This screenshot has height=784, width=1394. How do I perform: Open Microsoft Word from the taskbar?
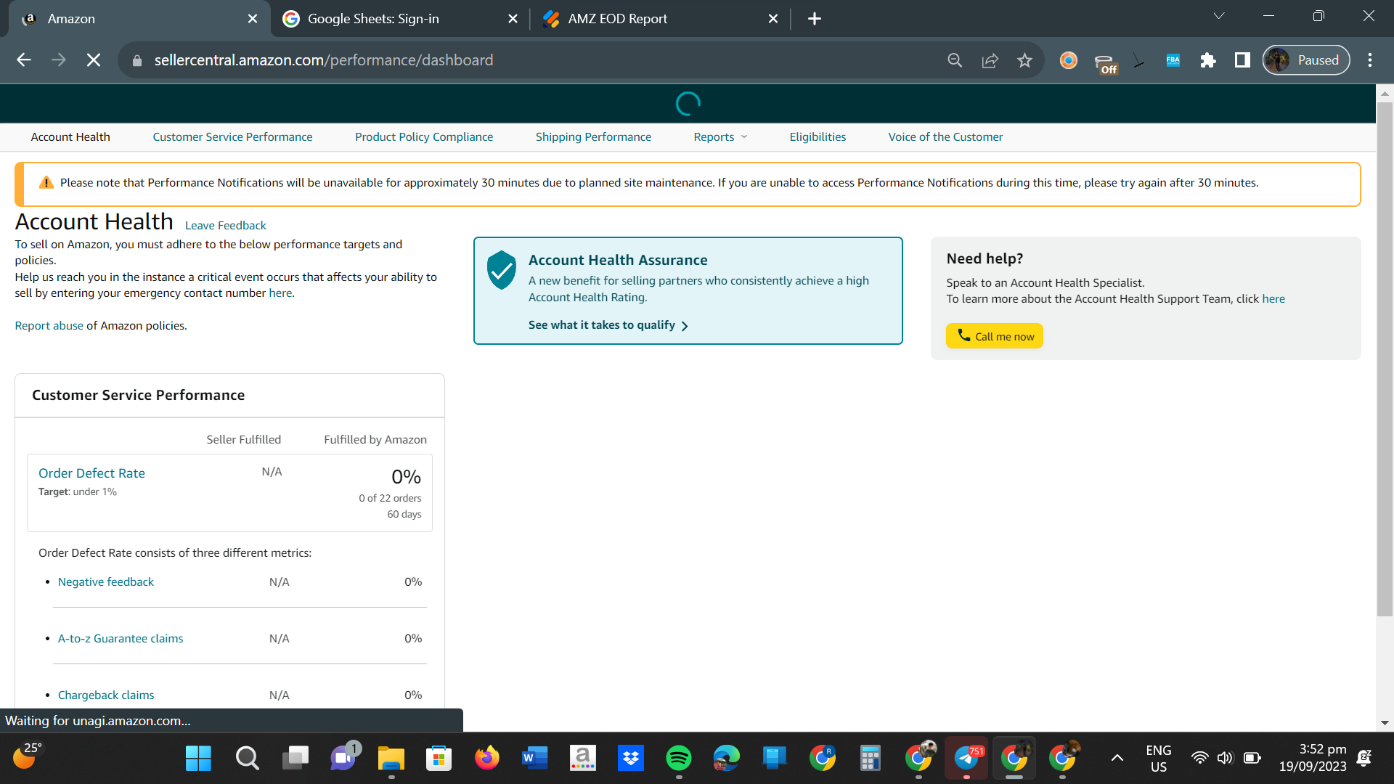point(535,759)
